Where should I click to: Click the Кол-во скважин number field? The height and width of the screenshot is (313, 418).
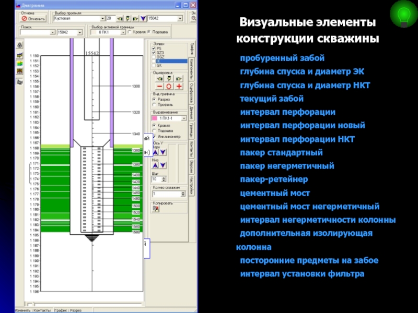click(x=164, y=194)
